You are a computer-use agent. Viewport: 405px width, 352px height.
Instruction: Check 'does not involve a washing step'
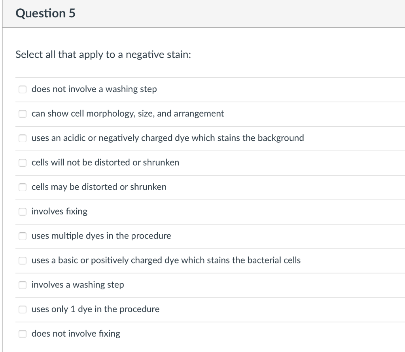point(23,89)
